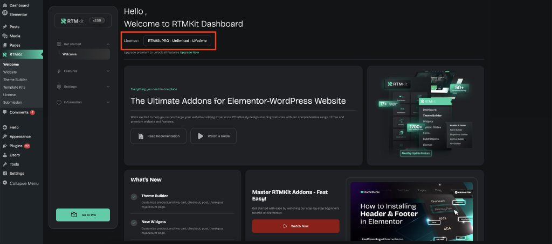
Task: Click the Theme Builder checkmark circle
Action: click(x=134, y=197)
